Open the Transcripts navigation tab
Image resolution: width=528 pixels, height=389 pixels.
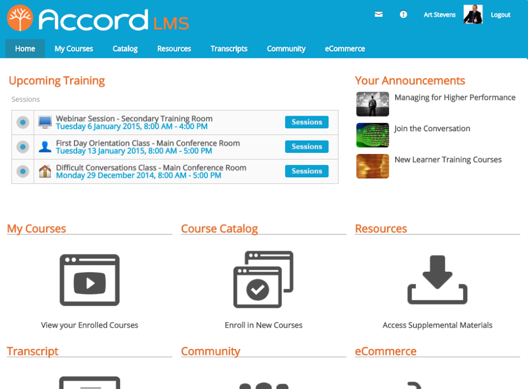[x=228, y=49]
